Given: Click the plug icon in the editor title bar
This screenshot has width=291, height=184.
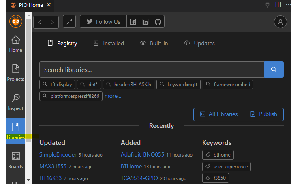Looking at the screenshot, I should (x=267, y=5).
